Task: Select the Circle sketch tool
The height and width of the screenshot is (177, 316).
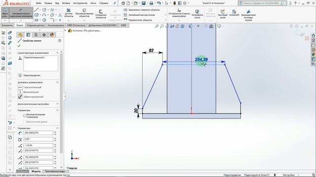Action: point(44,10)
